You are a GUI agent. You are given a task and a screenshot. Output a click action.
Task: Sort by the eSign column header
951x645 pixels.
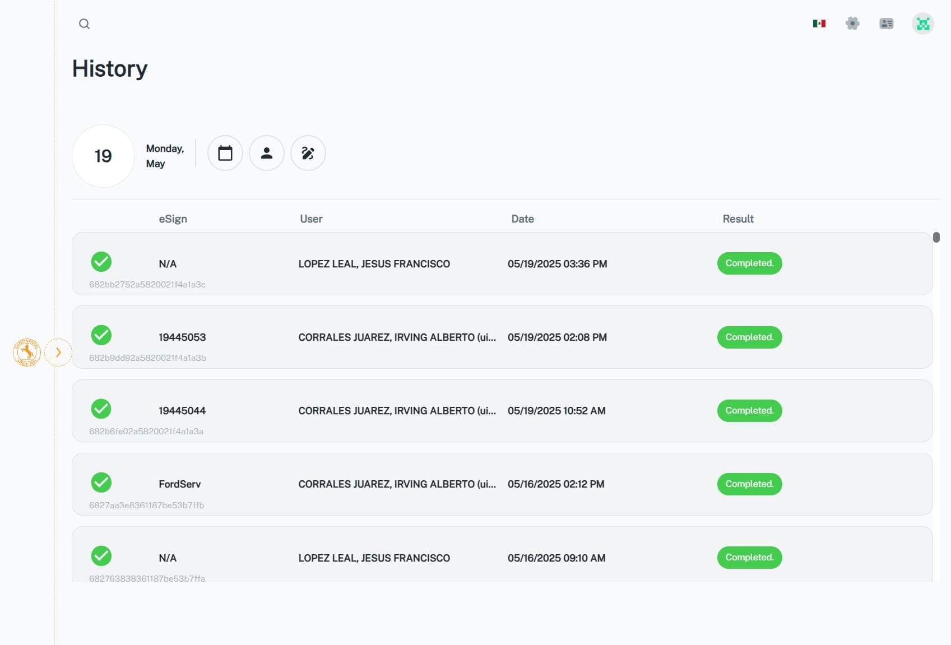(173, 219)
